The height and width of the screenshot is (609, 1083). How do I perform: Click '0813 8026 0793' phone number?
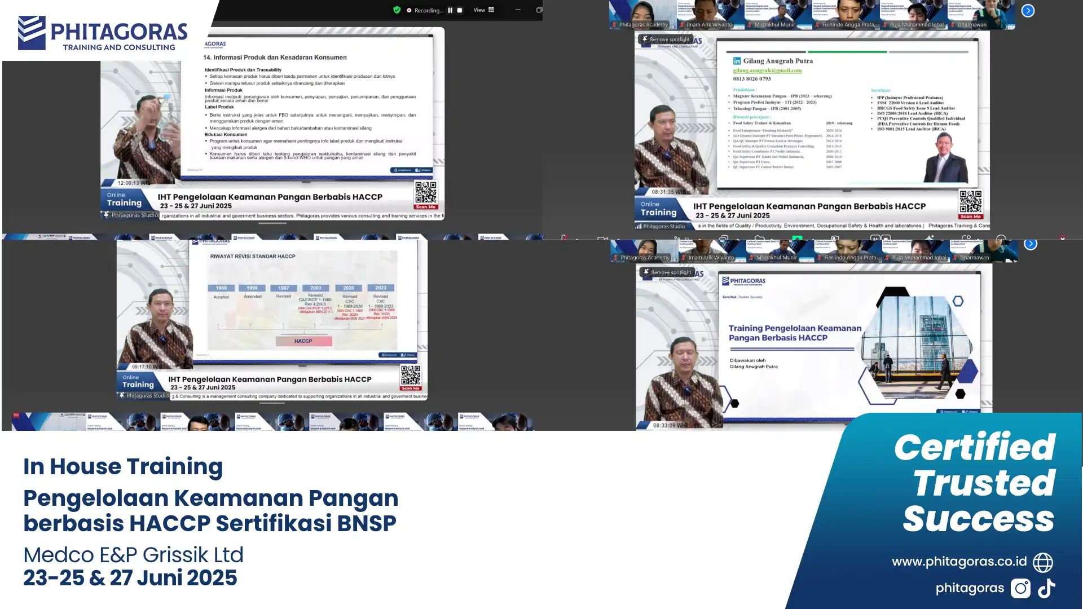pos(752,79)
